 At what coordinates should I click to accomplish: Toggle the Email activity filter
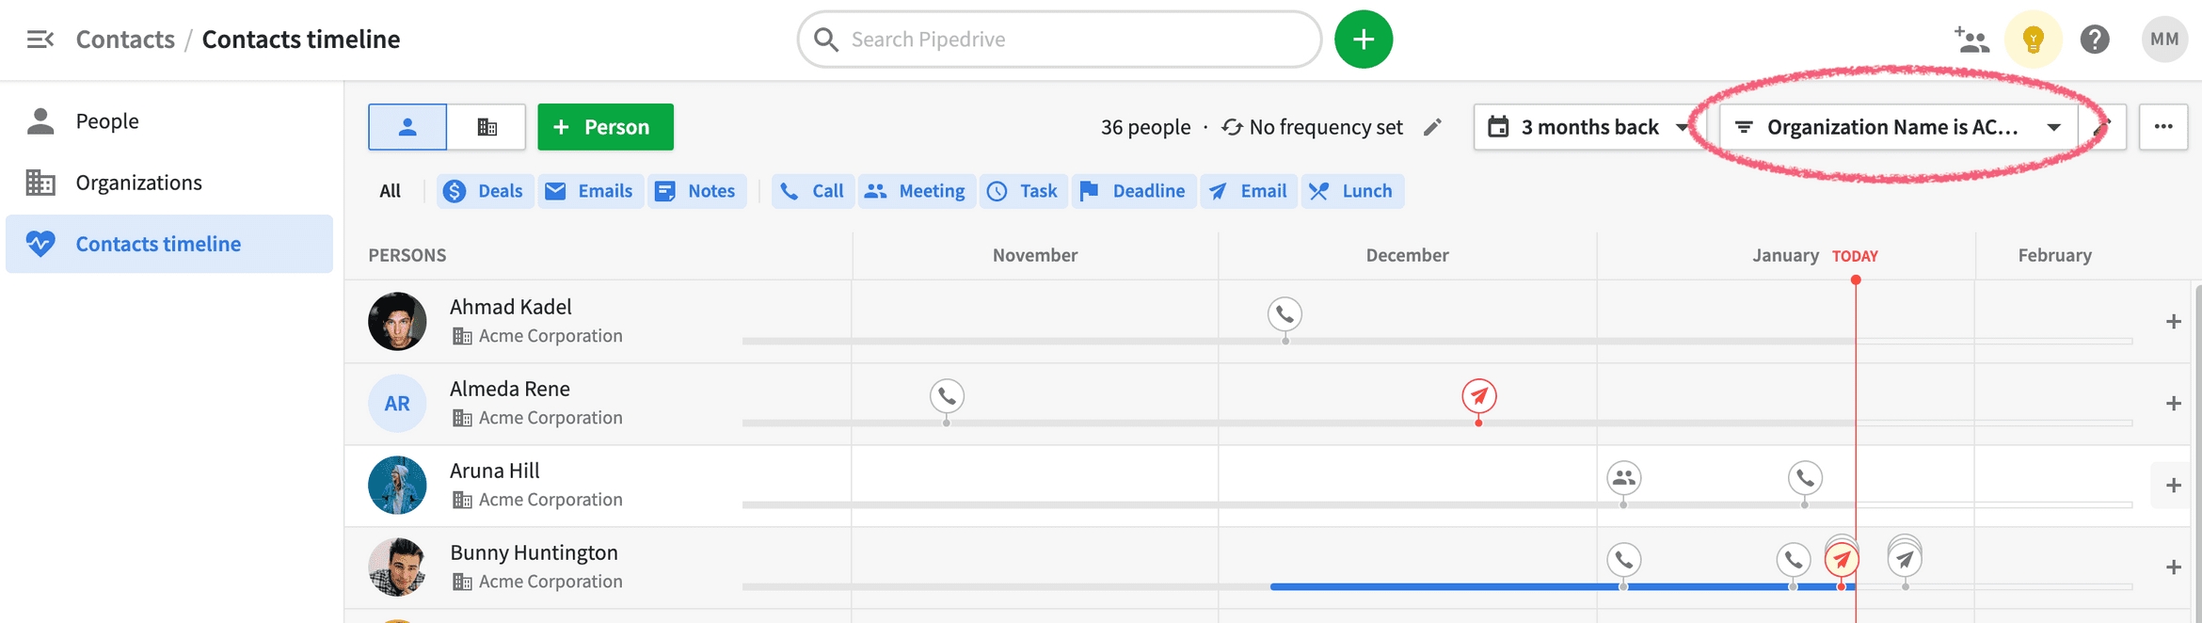pyautogui.click(x=1249, y=191)
